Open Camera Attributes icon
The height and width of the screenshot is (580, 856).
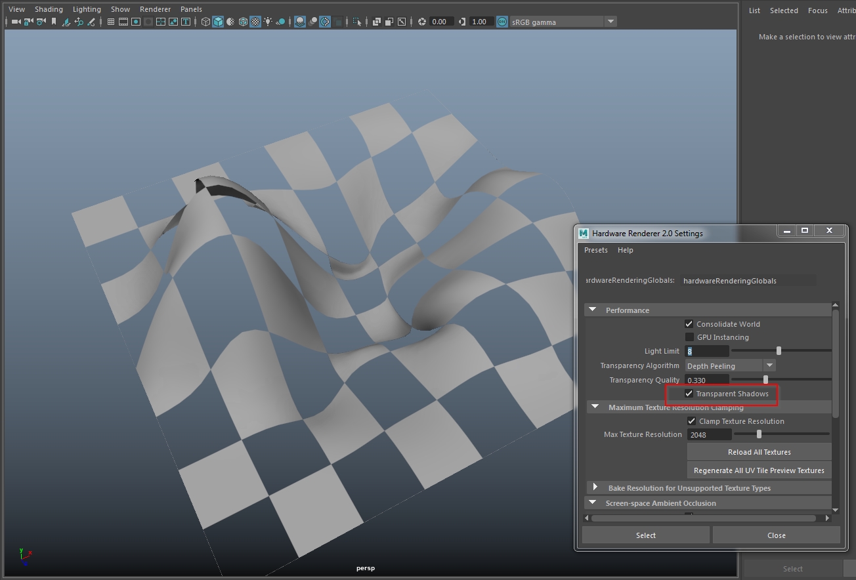(41, 22)
